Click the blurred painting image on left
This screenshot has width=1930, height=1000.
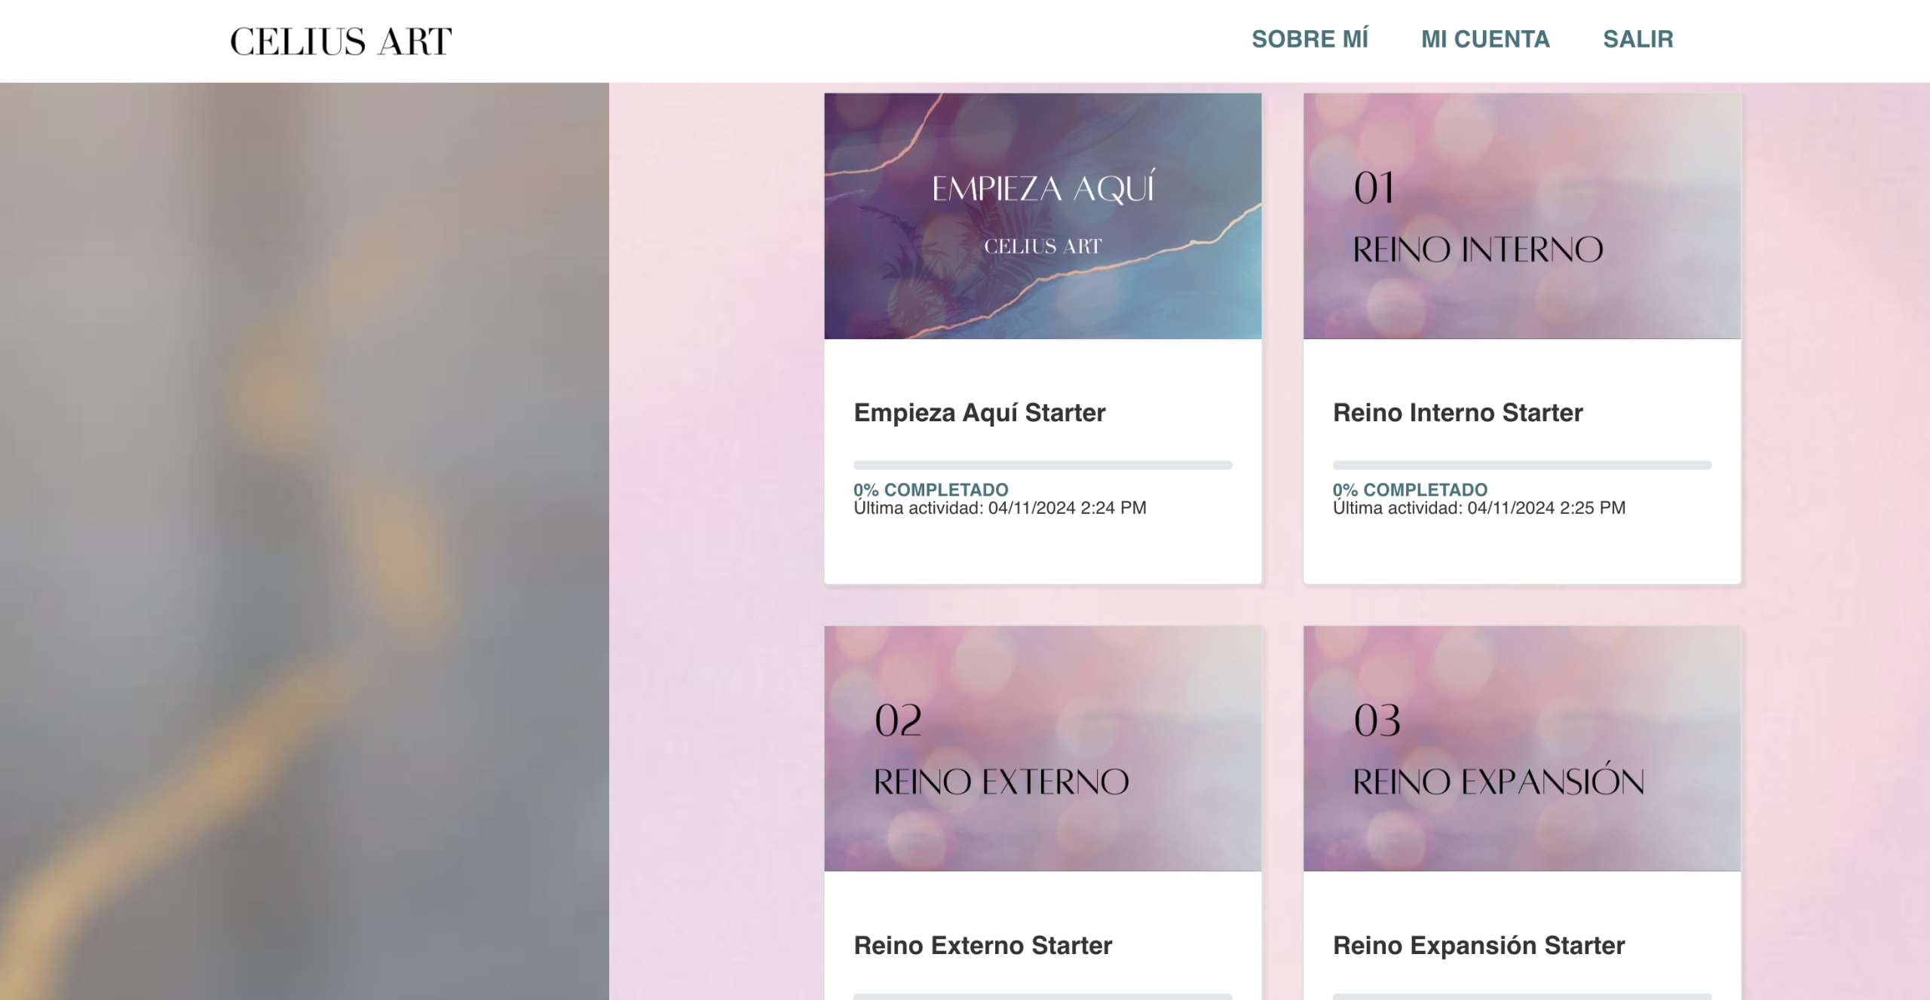pos(304,541)
